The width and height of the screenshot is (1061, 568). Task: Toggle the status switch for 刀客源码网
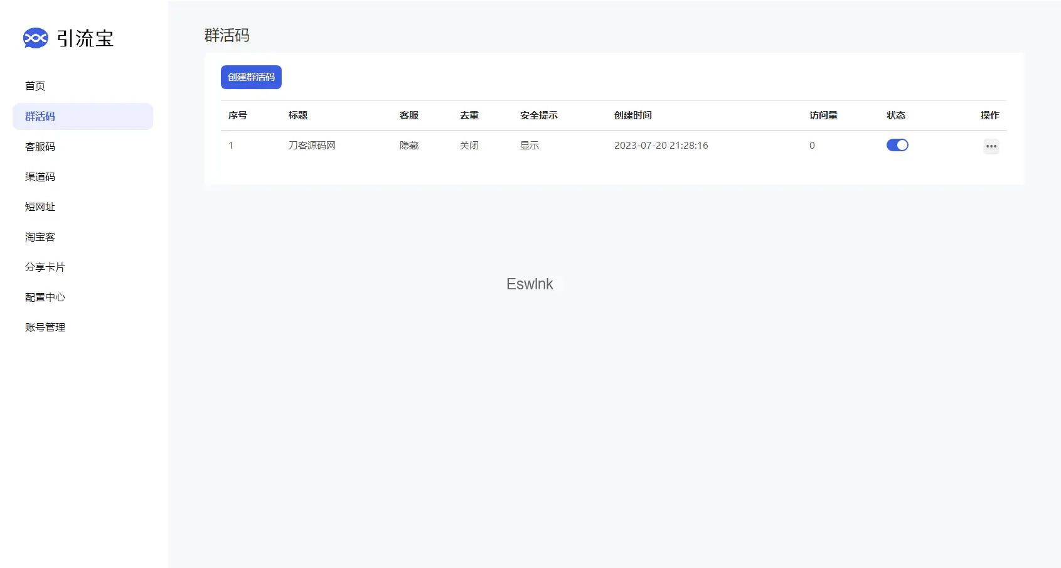(897, 145)
